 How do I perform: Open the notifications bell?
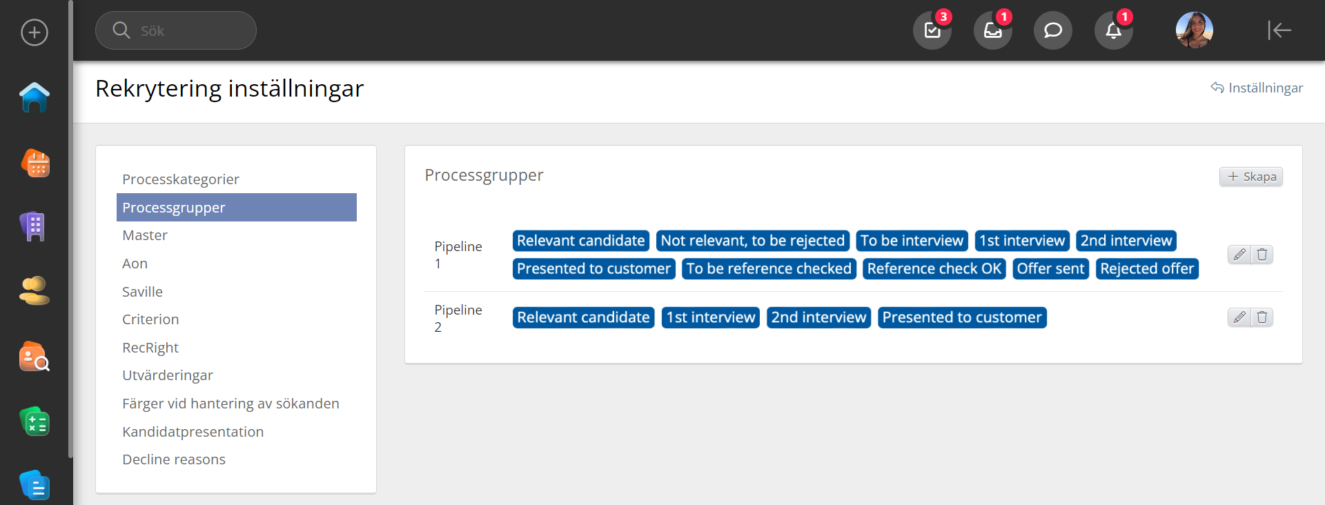(1113, 30)
